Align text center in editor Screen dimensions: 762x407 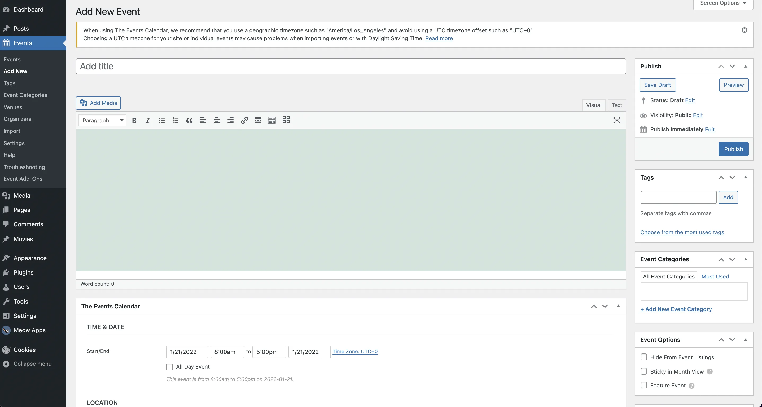tap(217, 120)
